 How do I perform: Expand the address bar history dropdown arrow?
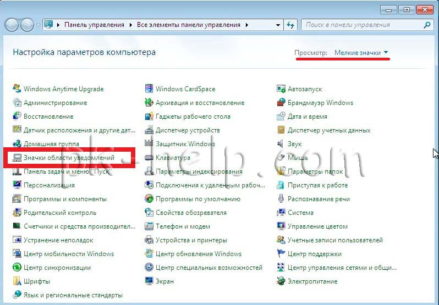[278, 25]
